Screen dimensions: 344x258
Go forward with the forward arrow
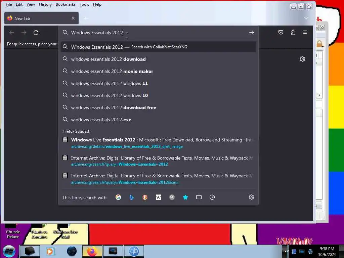24,33
